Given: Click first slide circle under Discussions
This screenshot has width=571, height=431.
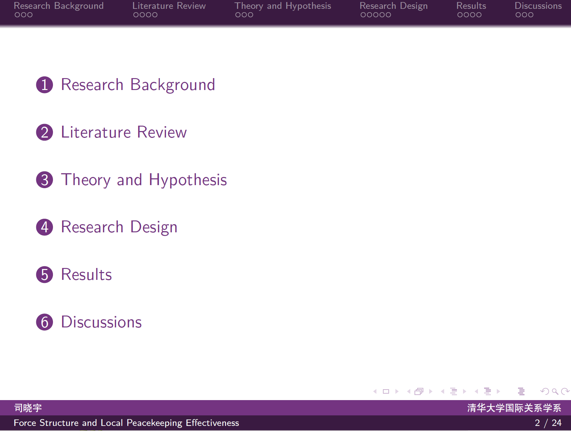Looking at the screenshot, I should coord(518,15).
